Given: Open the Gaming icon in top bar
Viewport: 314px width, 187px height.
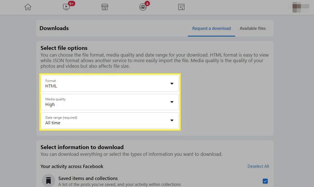Looking at the screenshot, I should click(x=181, y=7).
